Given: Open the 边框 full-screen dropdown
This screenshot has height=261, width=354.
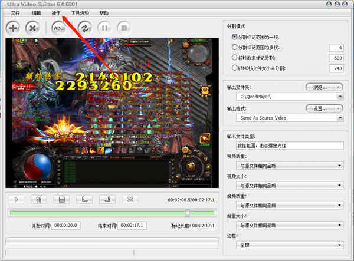Looking at the screenshot, I should coord(290,245).
